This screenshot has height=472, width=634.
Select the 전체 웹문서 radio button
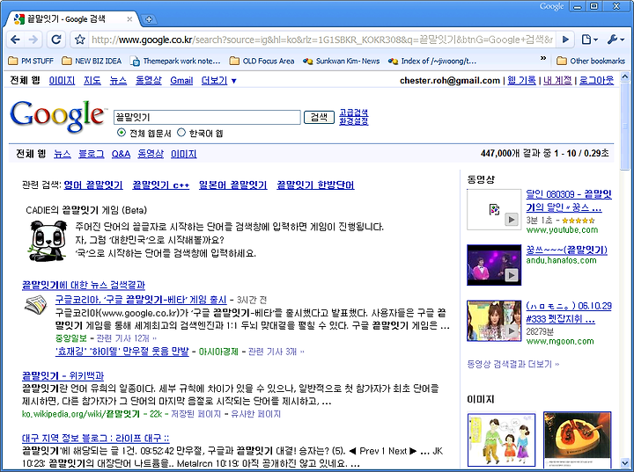pyautogui.click(x=122, y=133)
